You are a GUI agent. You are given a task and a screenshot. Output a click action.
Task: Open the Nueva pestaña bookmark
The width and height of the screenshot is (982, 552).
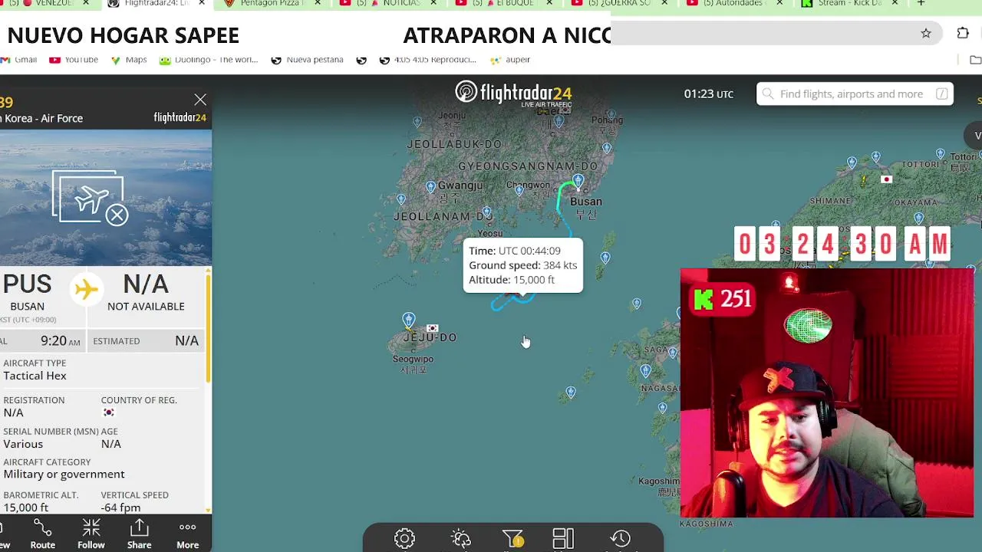(307, 60)
